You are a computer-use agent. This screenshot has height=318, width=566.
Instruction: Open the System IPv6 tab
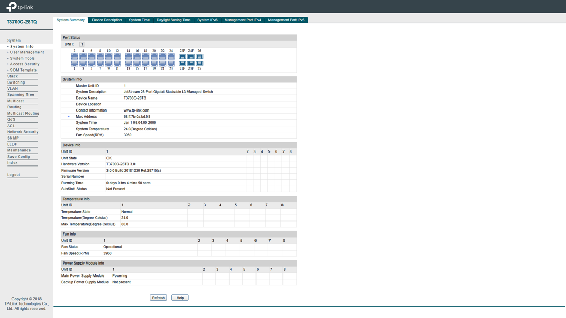pos(208,20)
